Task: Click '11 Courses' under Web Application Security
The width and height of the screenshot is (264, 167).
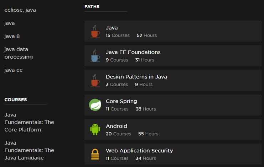Action: [117, 158]
